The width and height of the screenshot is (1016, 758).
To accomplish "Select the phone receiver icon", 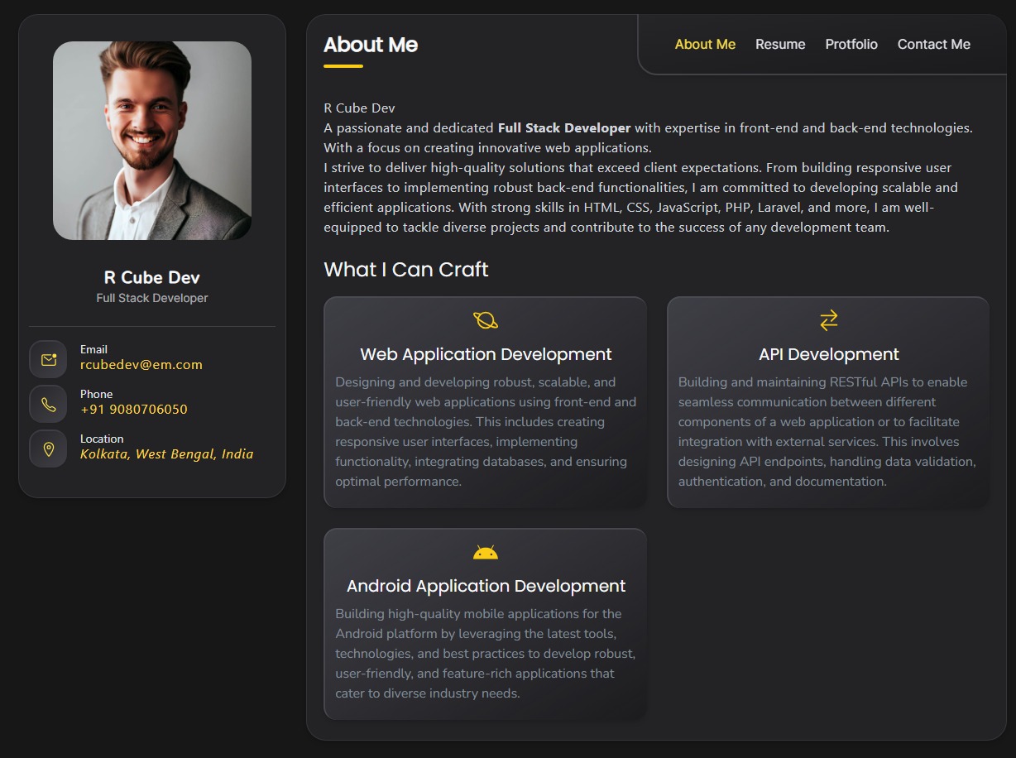I will [x=48, y=404].
